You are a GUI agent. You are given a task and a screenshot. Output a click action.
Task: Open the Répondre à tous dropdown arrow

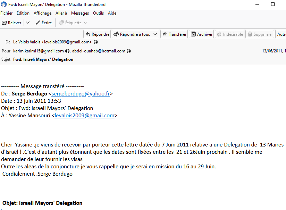coord(155,34)
